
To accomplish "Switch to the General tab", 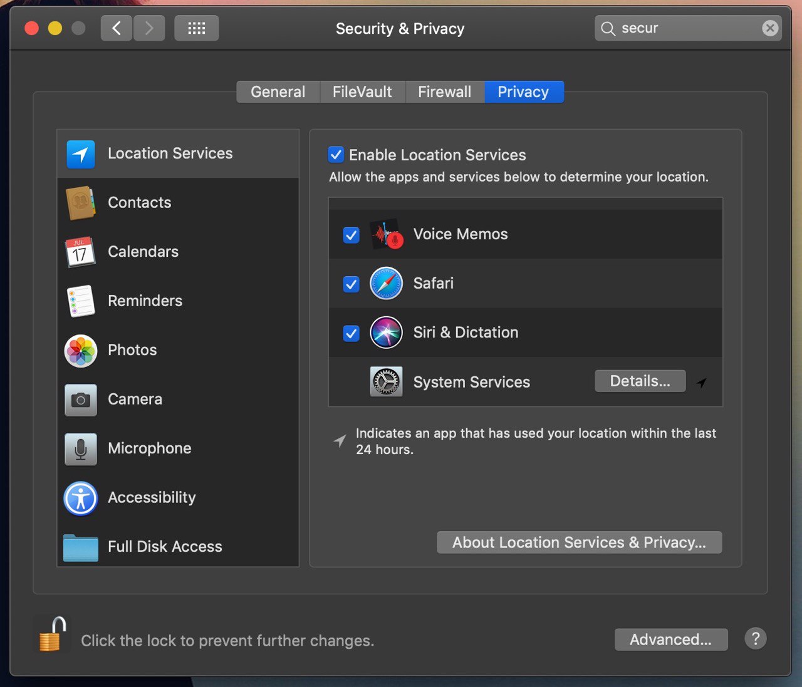I will point(278,92).
